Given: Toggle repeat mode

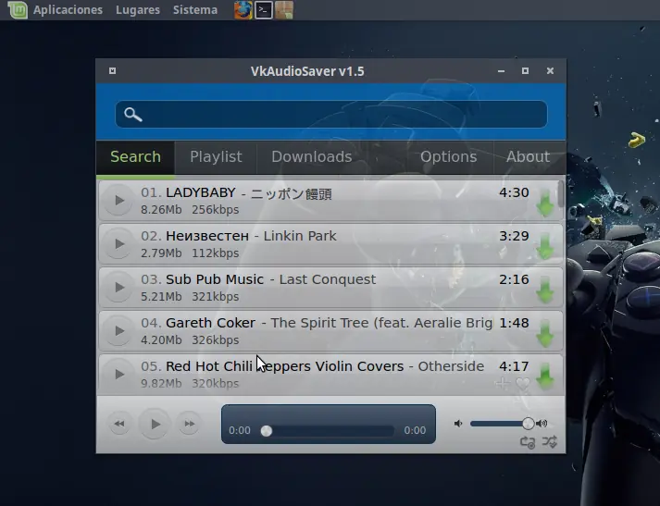Looking at the screenshot, I should click(x=528, y=442).
